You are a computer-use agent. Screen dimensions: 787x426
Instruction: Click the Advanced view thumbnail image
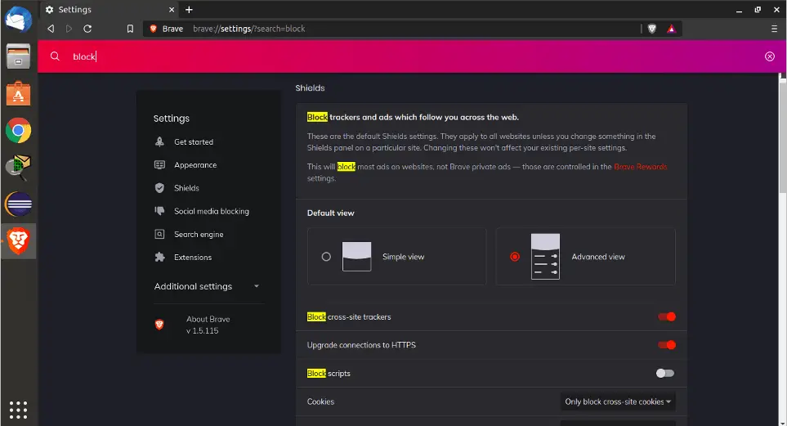click(545, 256)
